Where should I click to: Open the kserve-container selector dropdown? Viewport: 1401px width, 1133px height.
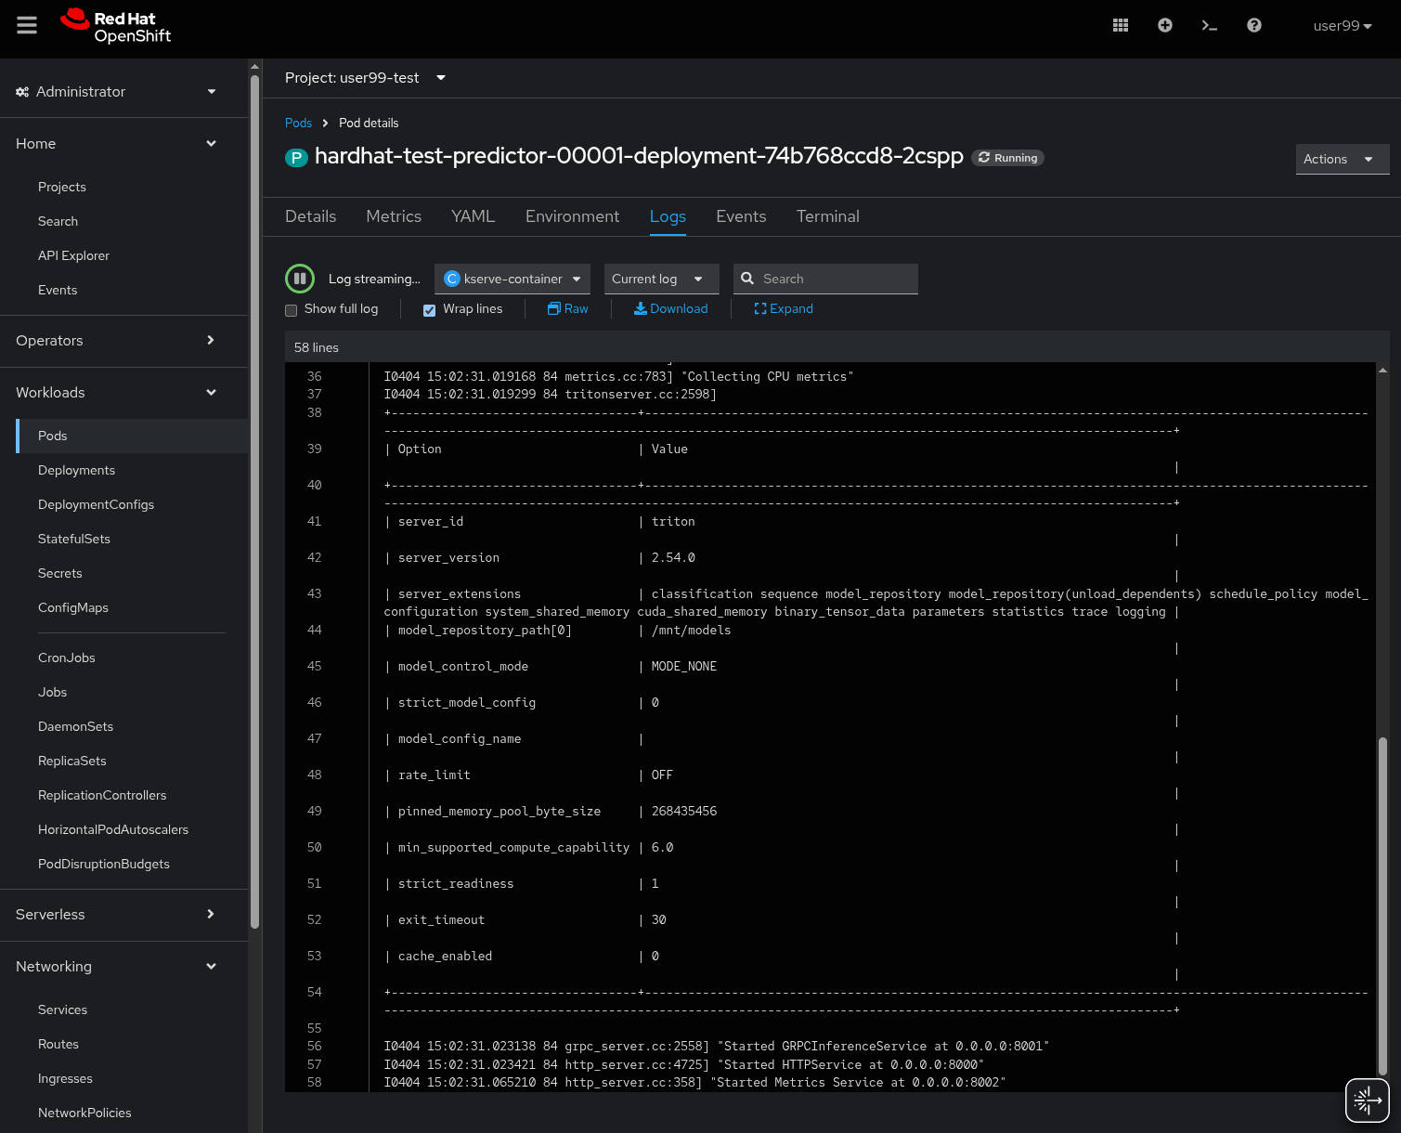tap(512, 279)
